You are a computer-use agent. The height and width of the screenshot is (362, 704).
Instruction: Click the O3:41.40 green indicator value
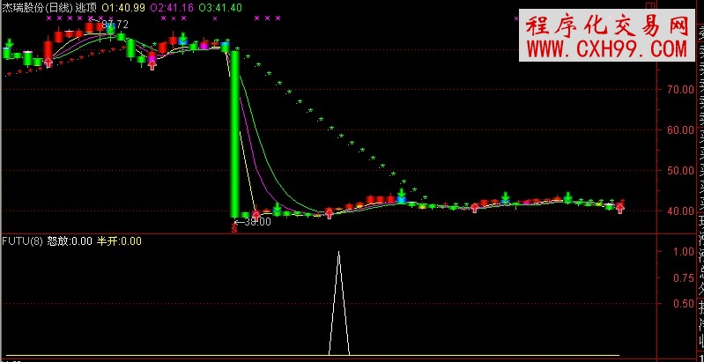click(219, 6)
